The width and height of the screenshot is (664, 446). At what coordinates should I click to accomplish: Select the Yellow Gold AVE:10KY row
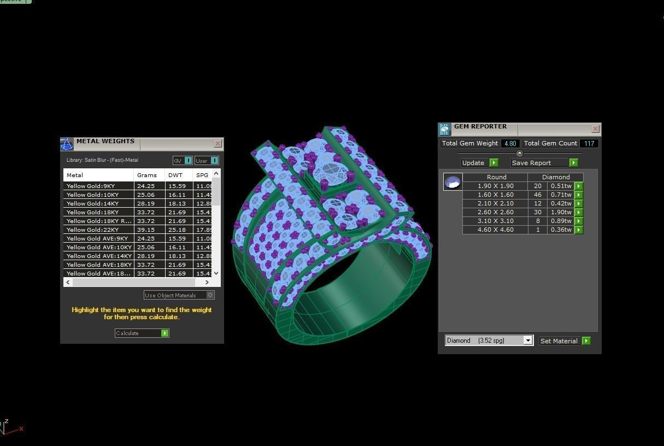[x=138, y=247]
